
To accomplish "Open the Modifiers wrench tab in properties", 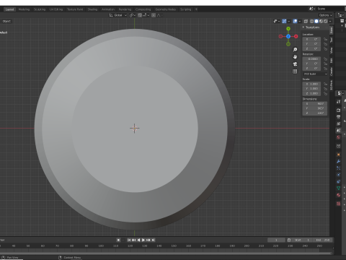I will click(338, 161).
